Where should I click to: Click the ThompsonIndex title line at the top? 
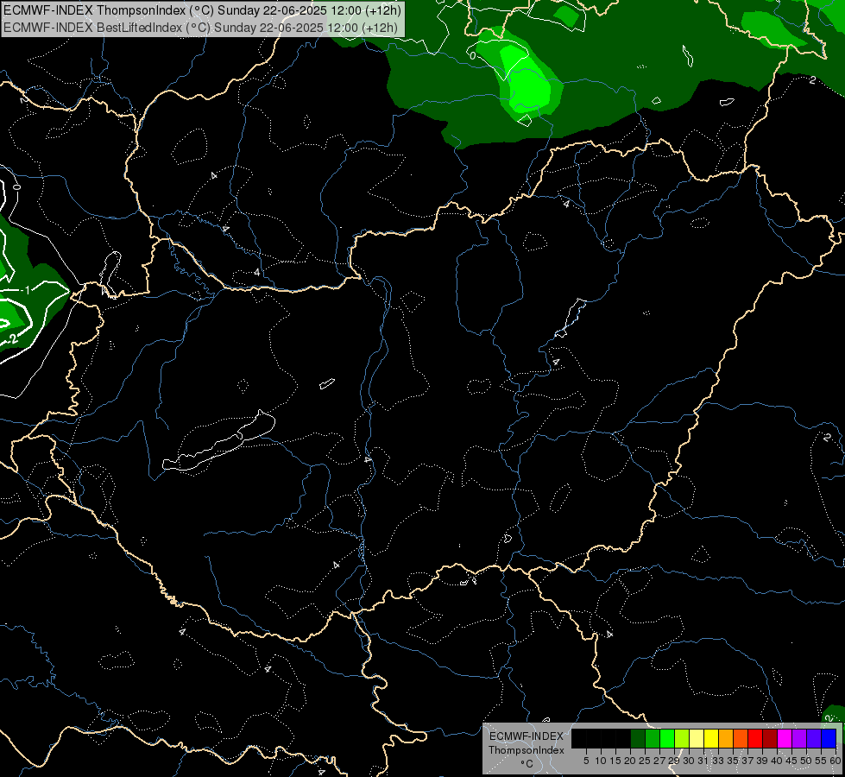point(202,10)
